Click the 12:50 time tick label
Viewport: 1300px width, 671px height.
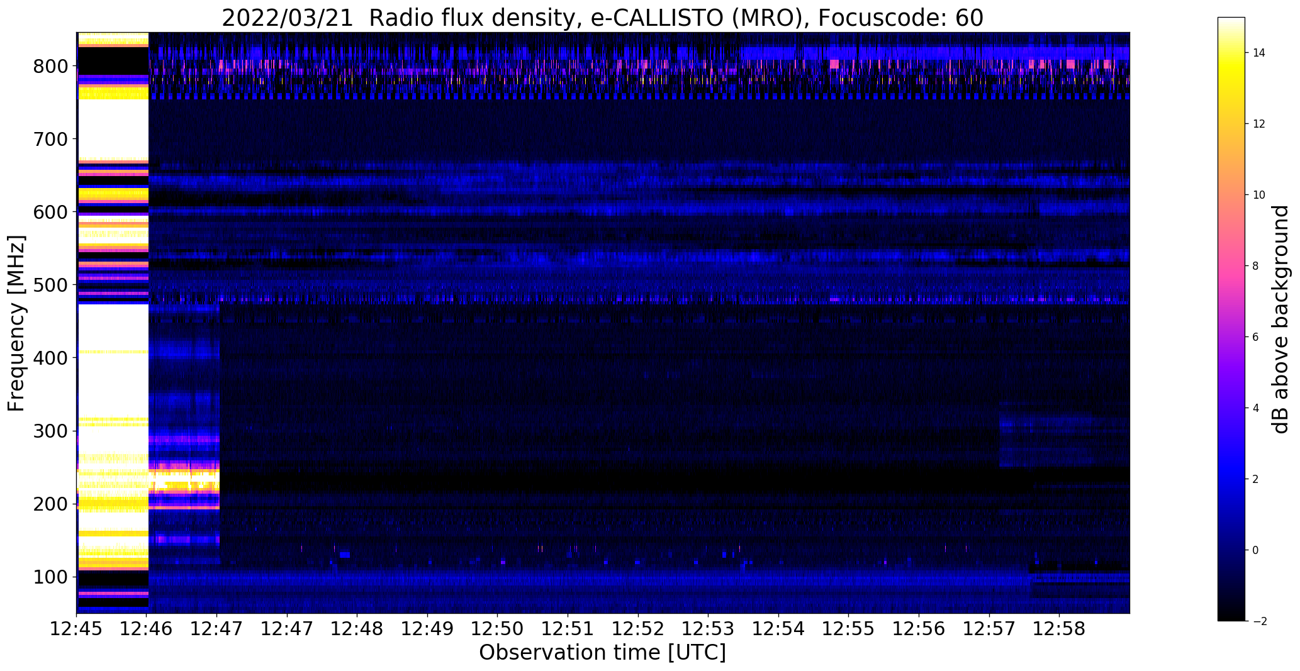[x=498, y=629]
